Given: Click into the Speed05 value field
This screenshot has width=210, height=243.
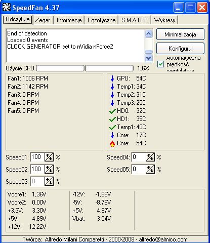Looking at the screenshot, I should [139, 169].
